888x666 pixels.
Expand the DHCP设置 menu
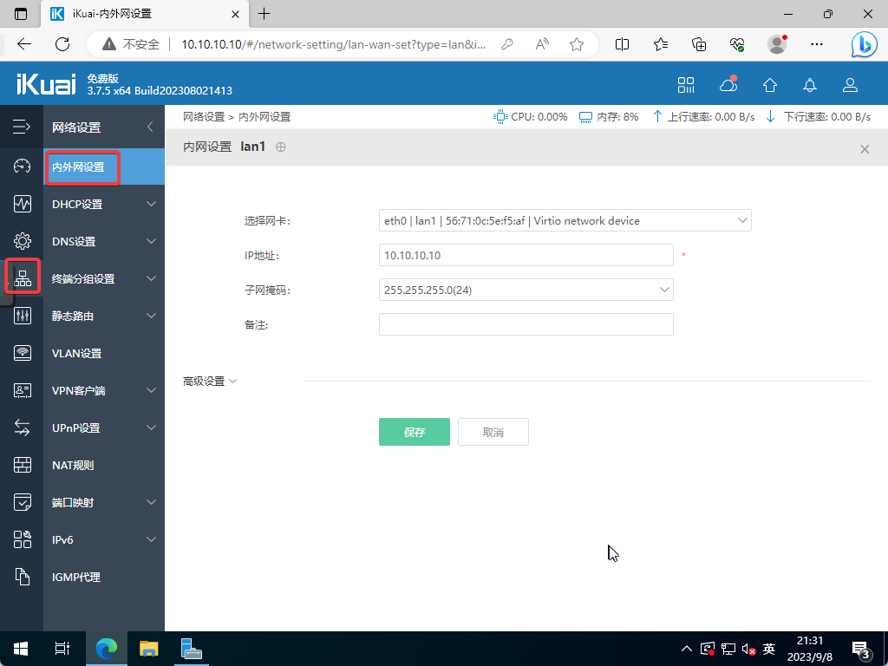coord(104,205)
